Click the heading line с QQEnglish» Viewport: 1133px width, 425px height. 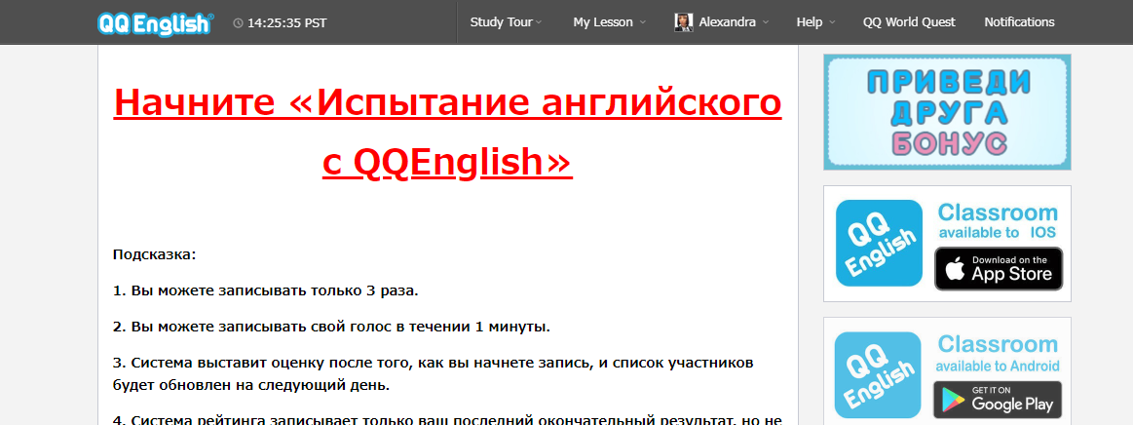coord(447,163)
